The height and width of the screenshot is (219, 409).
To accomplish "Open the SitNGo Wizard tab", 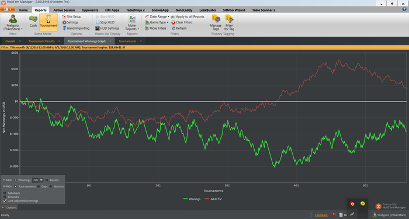I will point(234,10).
